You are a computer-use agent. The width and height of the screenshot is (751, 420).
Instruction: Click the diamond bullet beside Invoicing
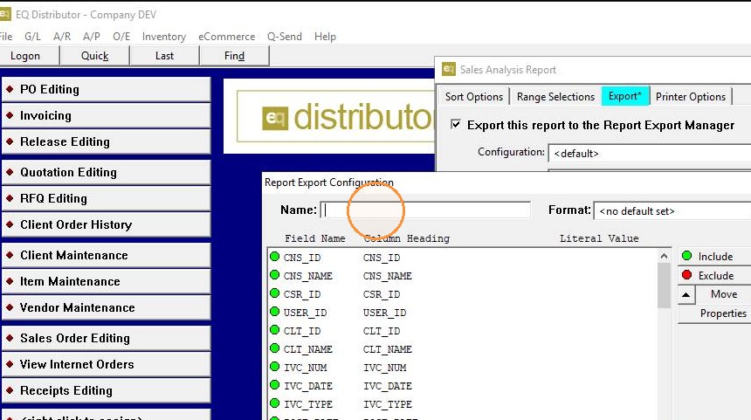(x=10, y=115)
